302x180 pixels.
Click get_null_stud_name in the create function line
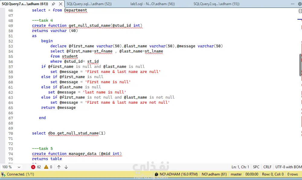click(x=89, y=26)
